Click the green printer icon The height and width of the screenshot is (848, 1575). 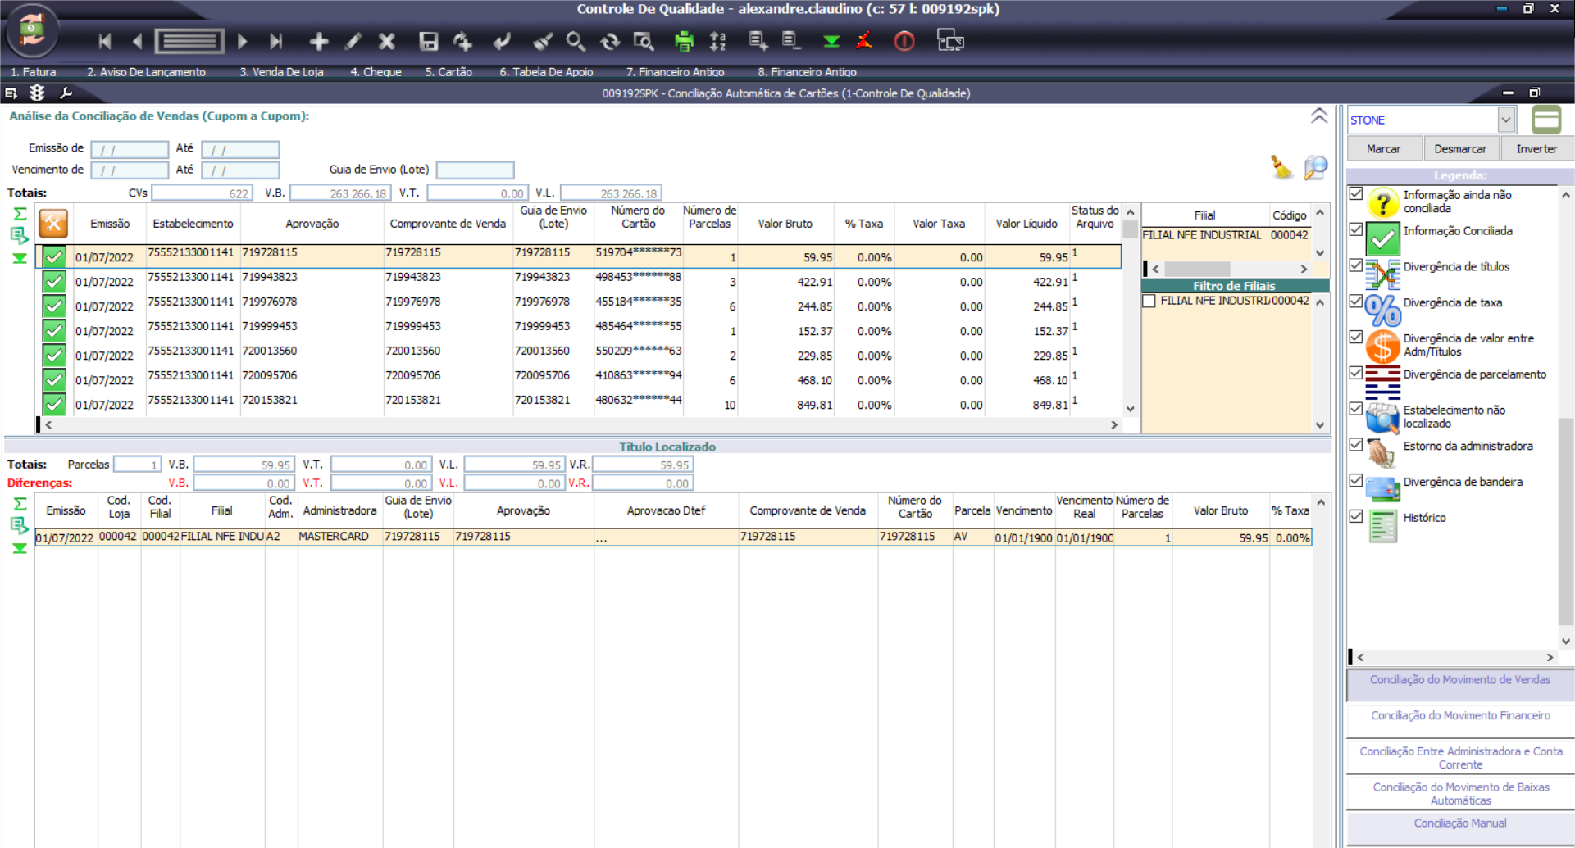pos(684,41)
